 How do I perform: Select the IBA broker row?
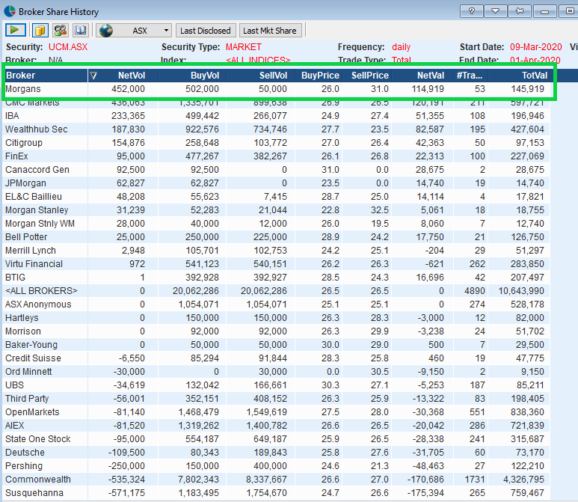pyautogui.click(x=277, y=116)
